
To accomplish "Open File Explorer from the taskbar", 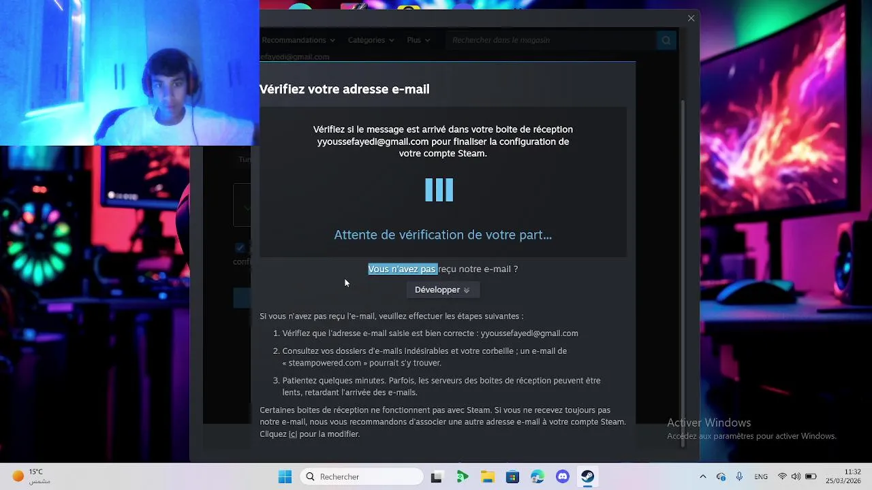I will click(x=487, y=476).
